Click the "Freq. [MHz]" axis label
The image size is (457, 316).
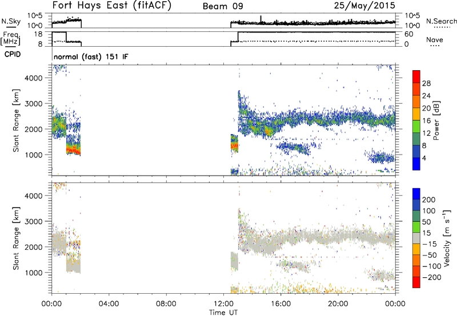pos(11,39)
